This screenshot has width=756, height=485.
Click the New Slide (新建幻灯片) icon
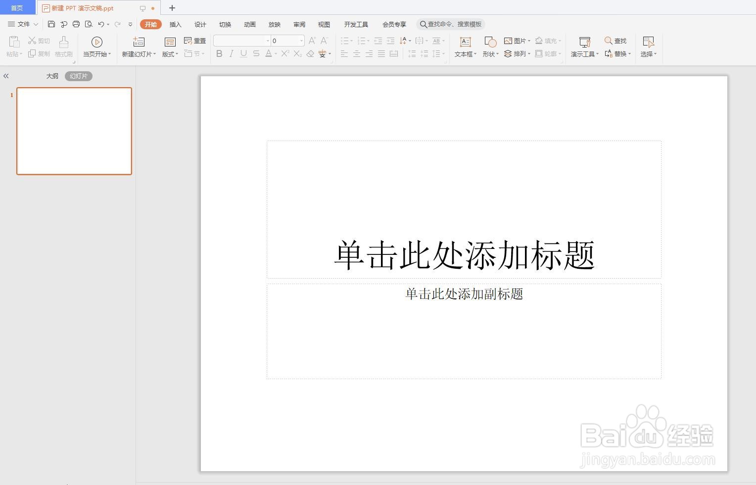139,42
